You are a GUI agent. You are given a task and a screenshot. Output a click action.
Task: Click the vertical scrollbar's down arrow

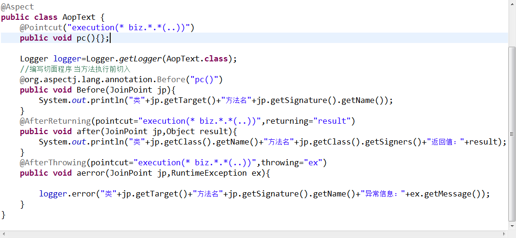(512, 226)
